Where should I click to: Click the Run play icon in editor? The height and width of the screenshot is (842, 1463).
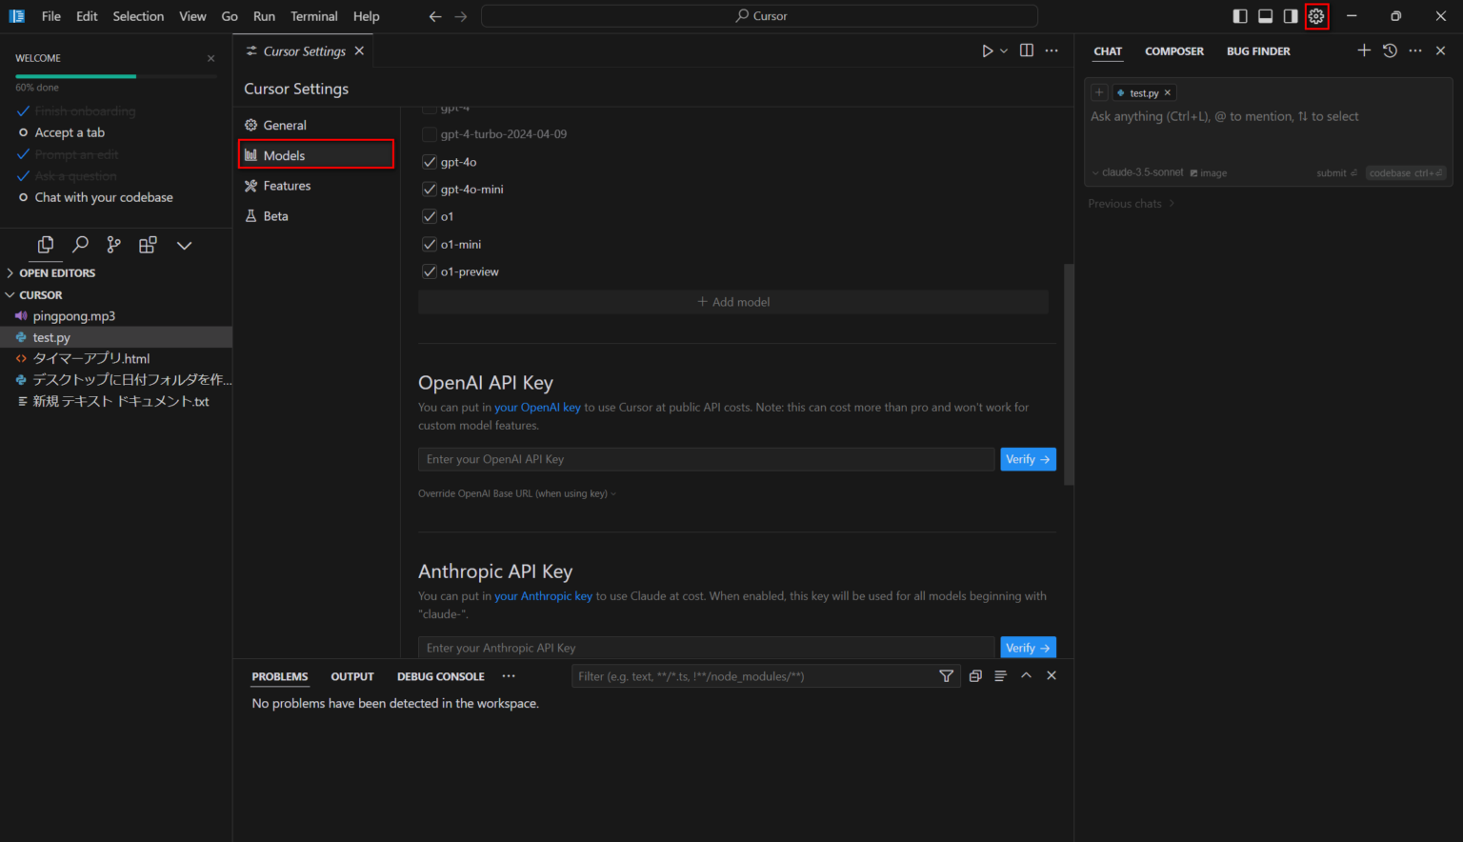988,50
